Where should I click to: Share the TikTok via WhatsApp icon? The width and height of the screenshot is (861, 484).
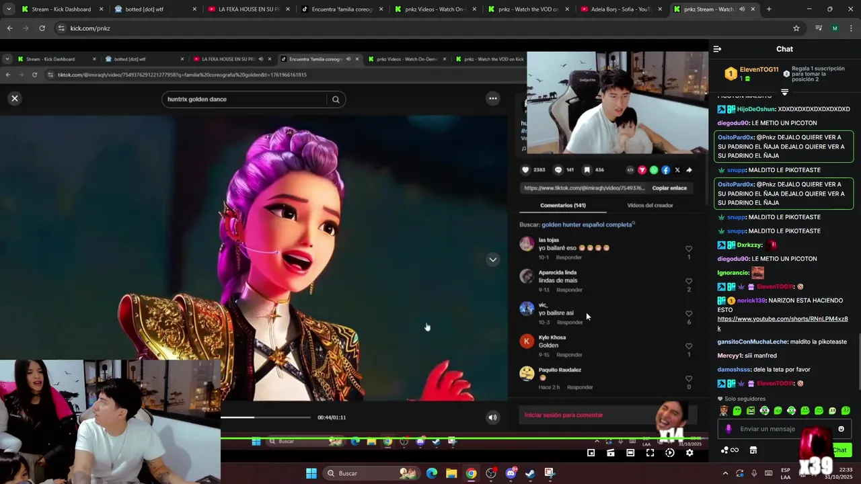tap(654, 170)
